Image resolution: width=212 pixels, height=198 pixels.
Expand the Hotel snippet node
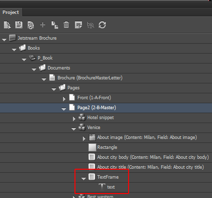click(74, 119)
